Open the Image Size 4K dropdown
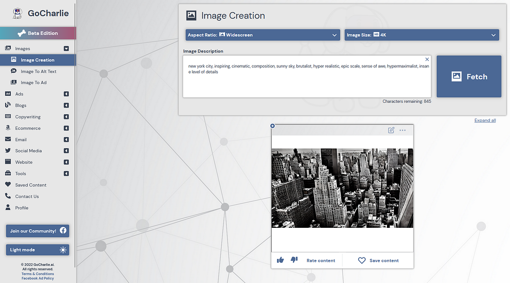The image size is (510, 283). coord(422,35)
